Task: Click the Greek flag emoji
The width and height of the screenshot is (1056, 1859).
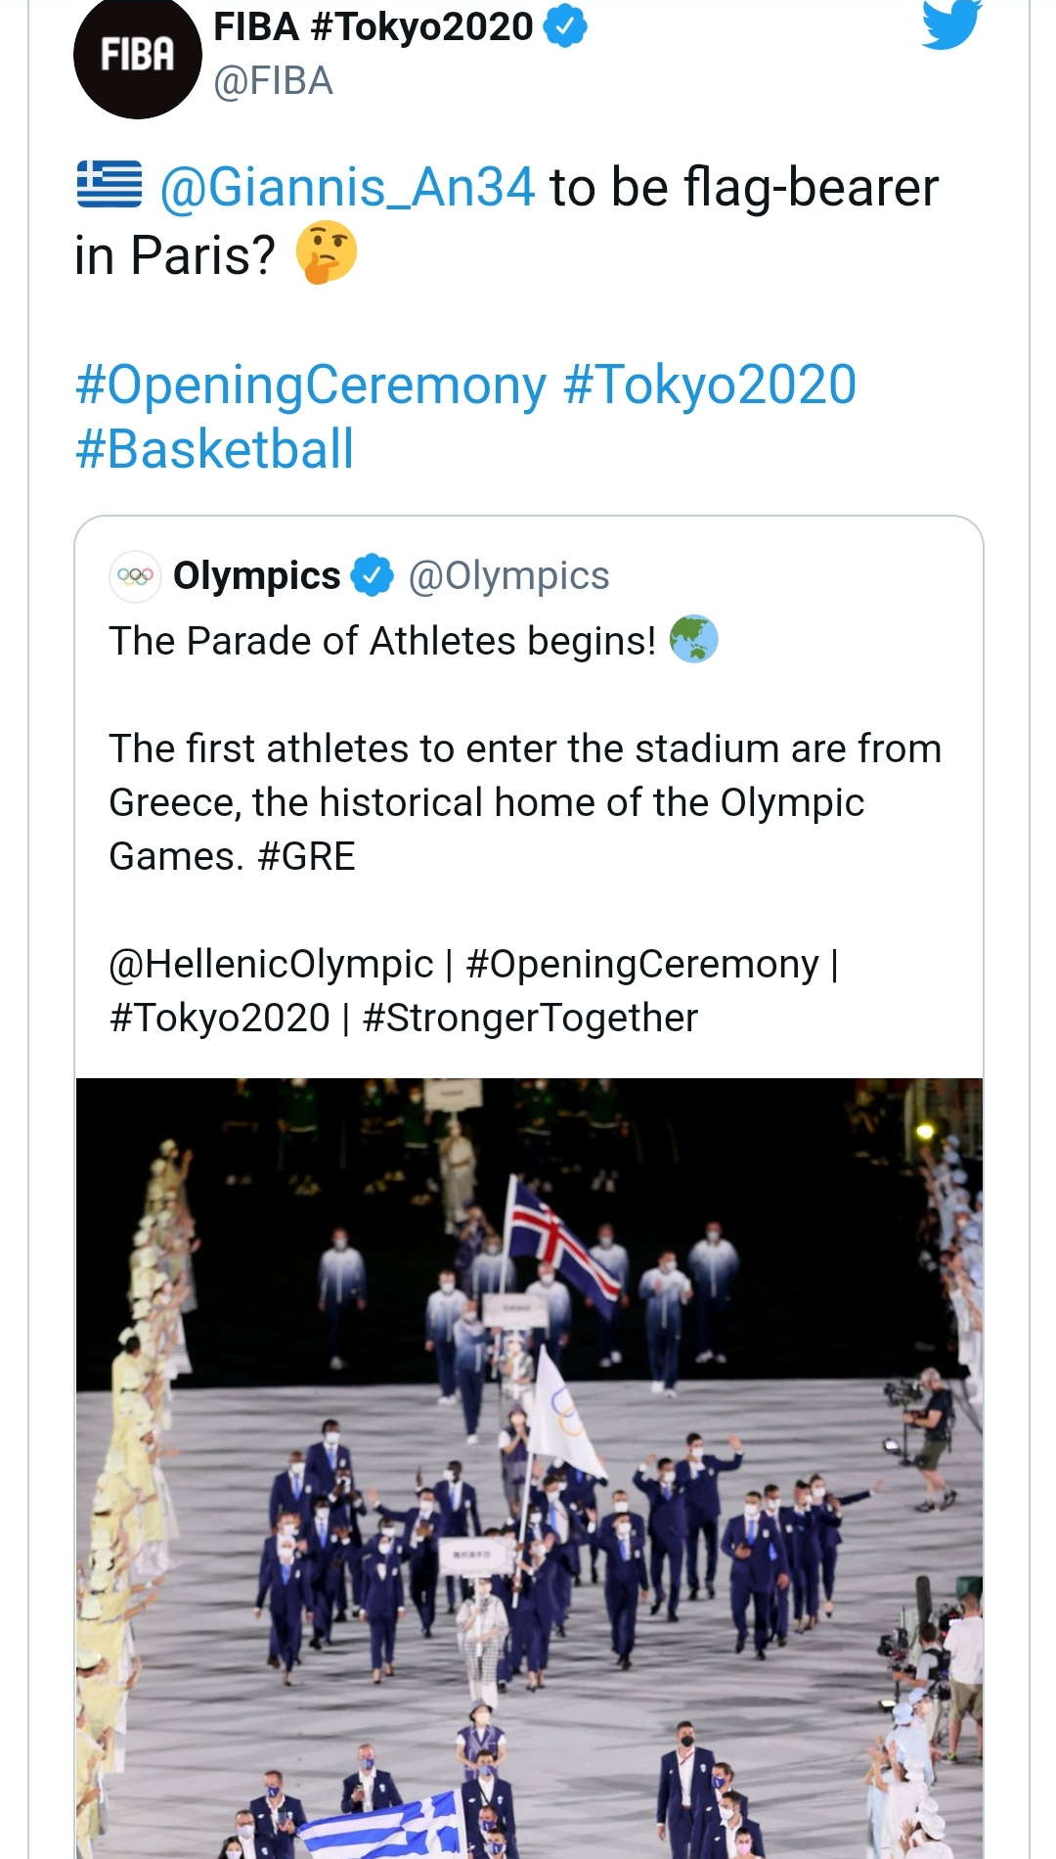Action: 110,185
